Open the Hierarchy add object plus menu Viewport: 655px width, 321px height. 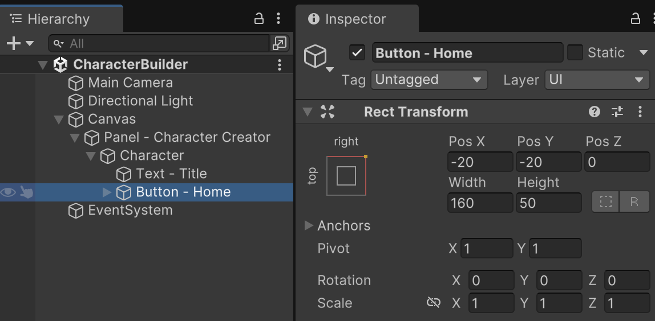19,43
